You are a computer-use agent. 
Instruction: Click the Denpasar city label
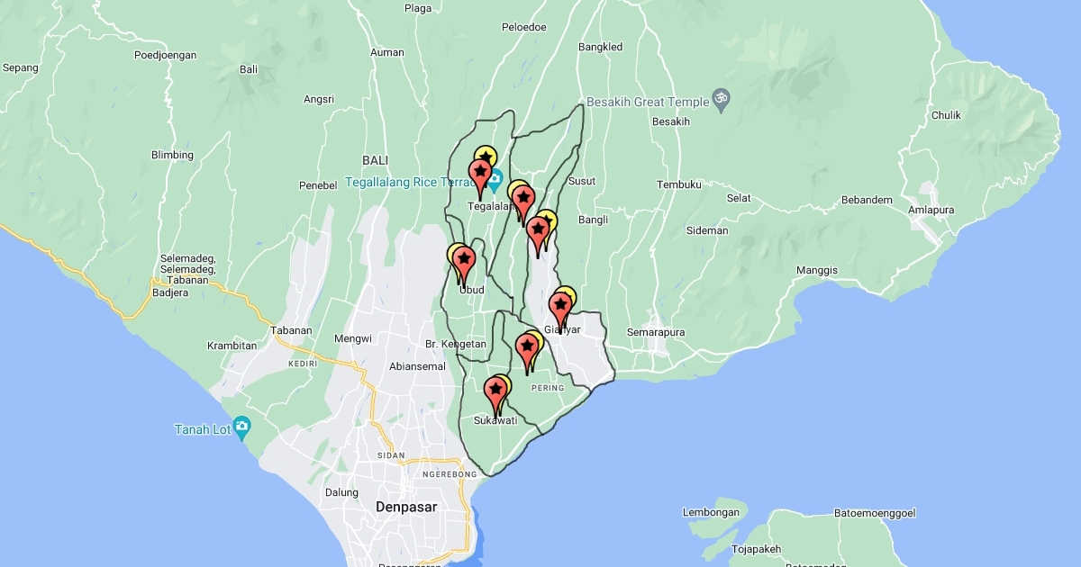point(405,508)
